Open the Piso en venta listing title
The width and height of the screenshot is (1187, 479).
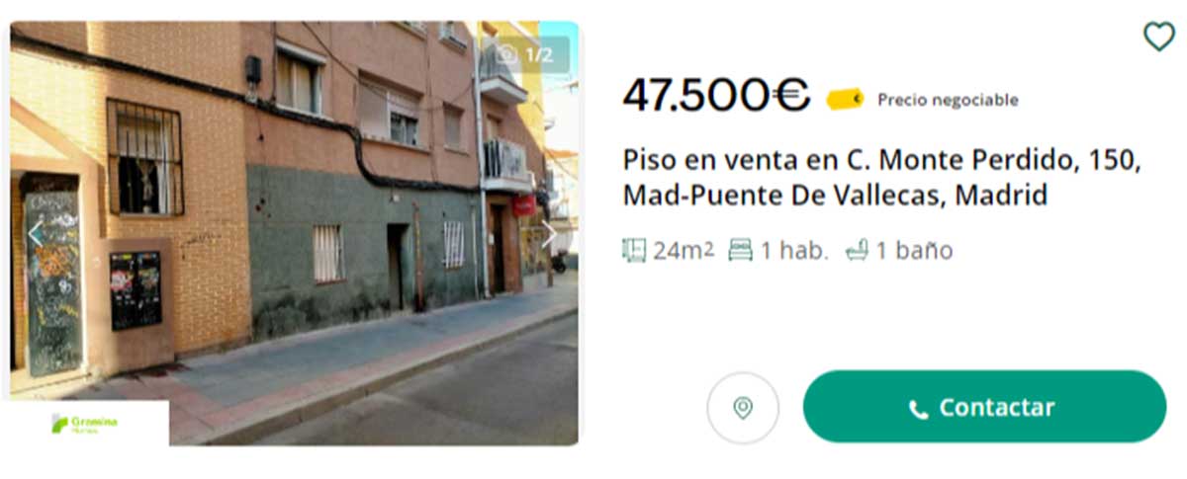[x=882, y=178]
